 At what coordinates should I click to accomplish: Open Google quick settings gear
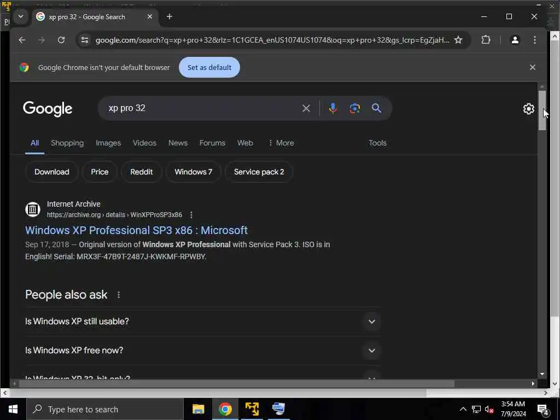[529, 109]
